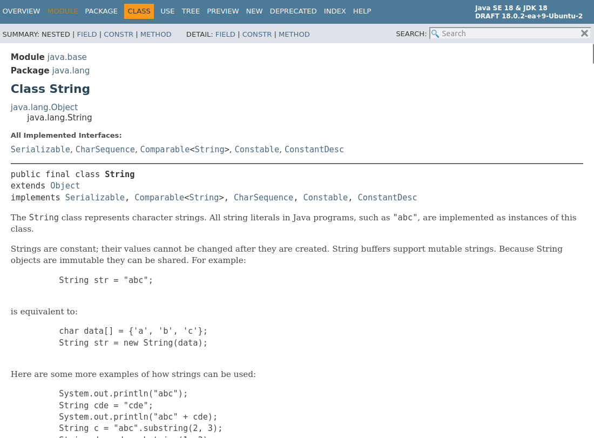Open the ConstantDesc interface link
Viewport: 594px width, 438px height.
314,150
